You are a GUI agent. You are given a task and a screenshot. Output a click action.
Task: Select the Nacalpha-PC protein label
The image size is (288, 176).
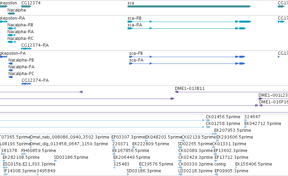click(x=21, y=74)
